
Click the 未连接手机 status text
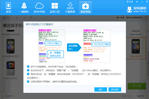click(9, 96)
